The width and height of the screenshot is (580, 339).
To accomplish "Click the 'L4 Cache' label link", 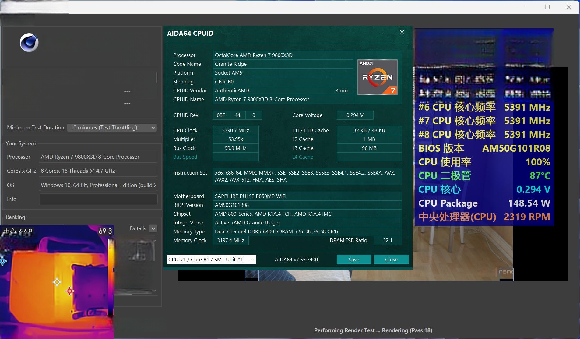I will click(303, 157).
